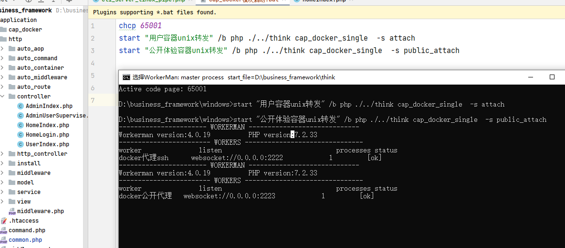Image resolution: width=565 pixels, height=248 pixels.
Task: Select middleware.php in project tree
Action: click(x=41, y=211)
